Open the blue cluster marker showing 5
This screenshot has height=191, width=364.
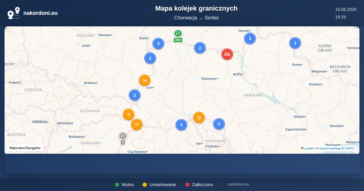coord(219,124)
